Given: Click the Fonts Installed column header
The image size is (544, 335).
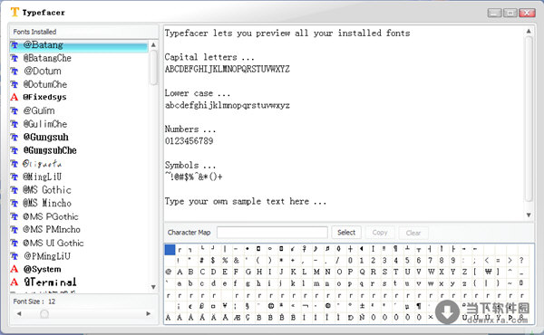Looking at the screenshot, I should (x=84, y=32).
